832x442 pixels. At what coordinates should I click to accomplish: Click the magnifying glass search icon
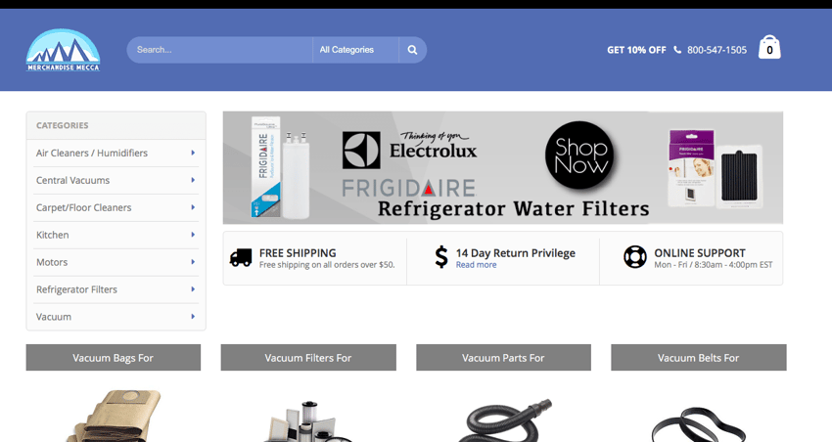412,50
